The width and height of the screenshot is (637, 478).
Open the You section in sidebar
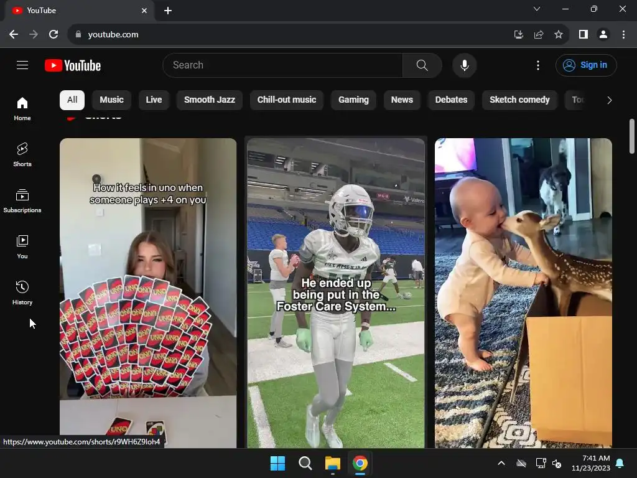[x=22, y=246]
